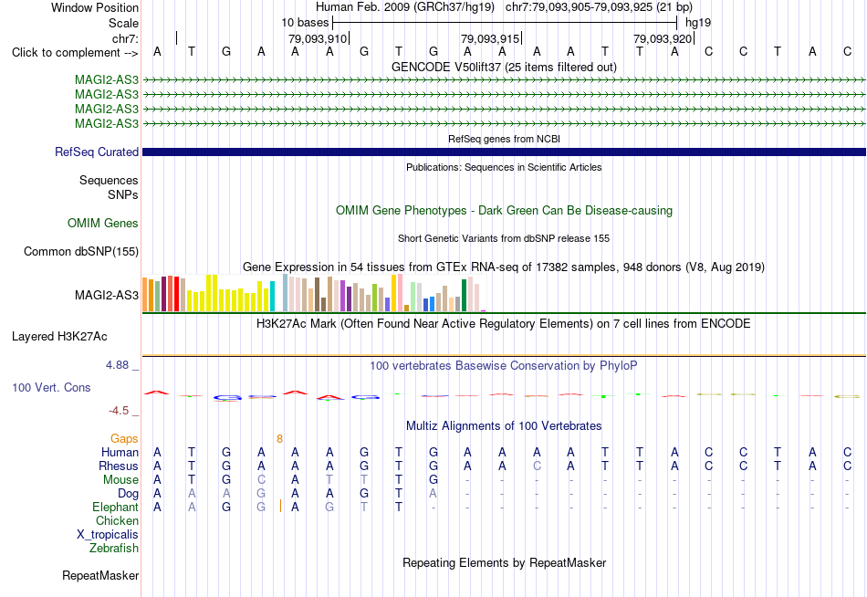
Task: Click the Layered H3K27Ac label
Action: (59, 337)
